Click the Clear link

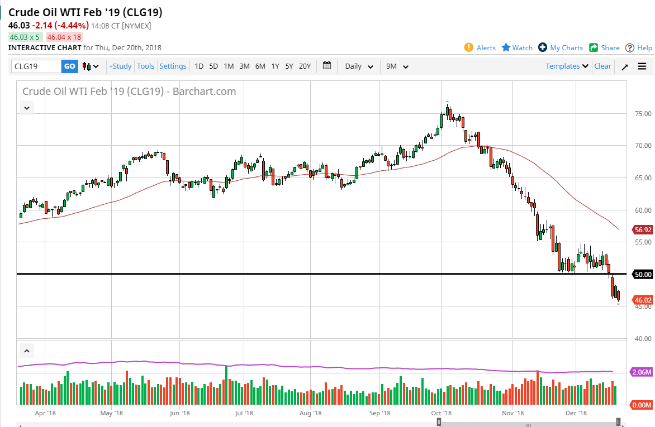click(x=602, y=66)
